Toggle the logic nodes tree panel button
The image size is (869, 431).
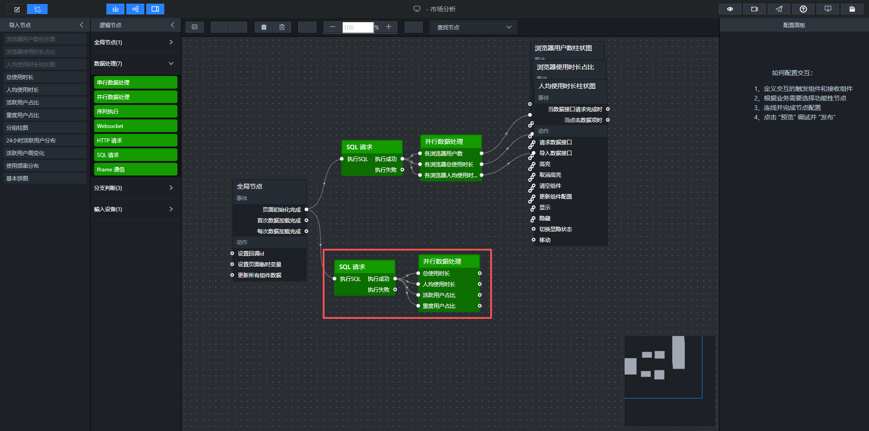[x=135, y=9]
